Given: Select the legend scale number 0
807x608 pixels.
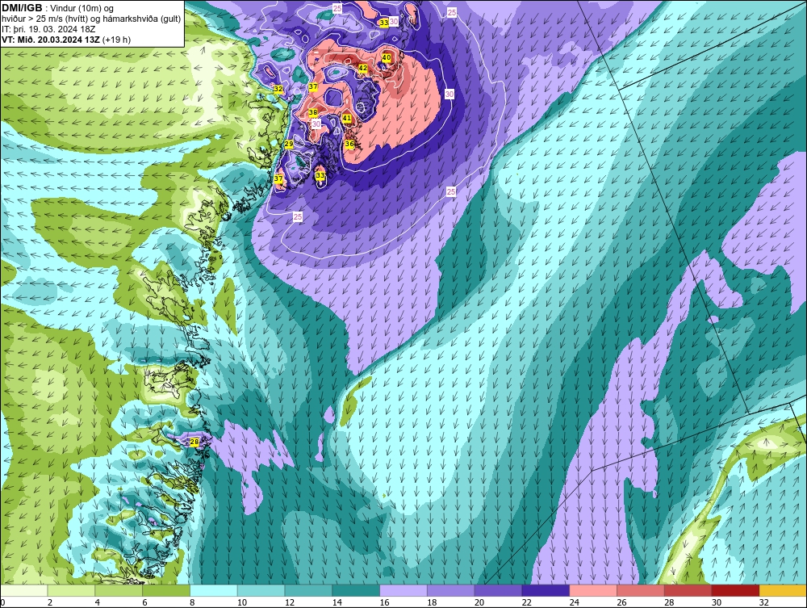Looking at the screenshot, I should pyautogui.click(x=3, y=602).
